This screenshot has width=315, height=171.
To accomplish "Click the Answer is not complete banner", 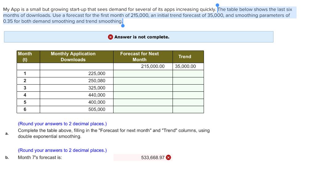I will [x=139, y=37].
